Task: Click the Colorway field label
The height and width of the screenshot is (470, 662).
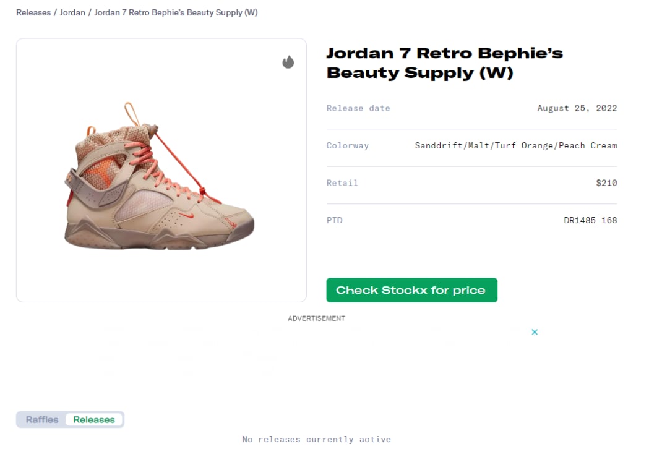Action: point(347,146)
